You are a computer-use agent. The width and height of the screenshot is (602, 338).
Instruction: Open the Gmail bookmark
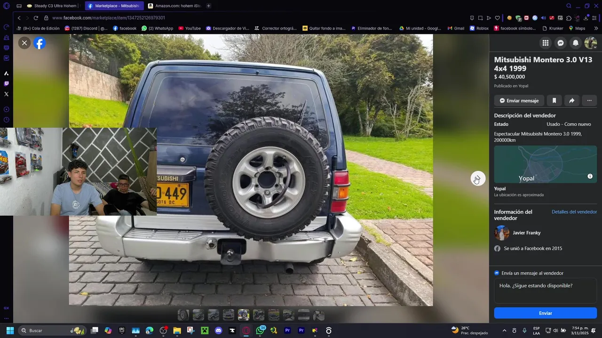click(455, 28)
